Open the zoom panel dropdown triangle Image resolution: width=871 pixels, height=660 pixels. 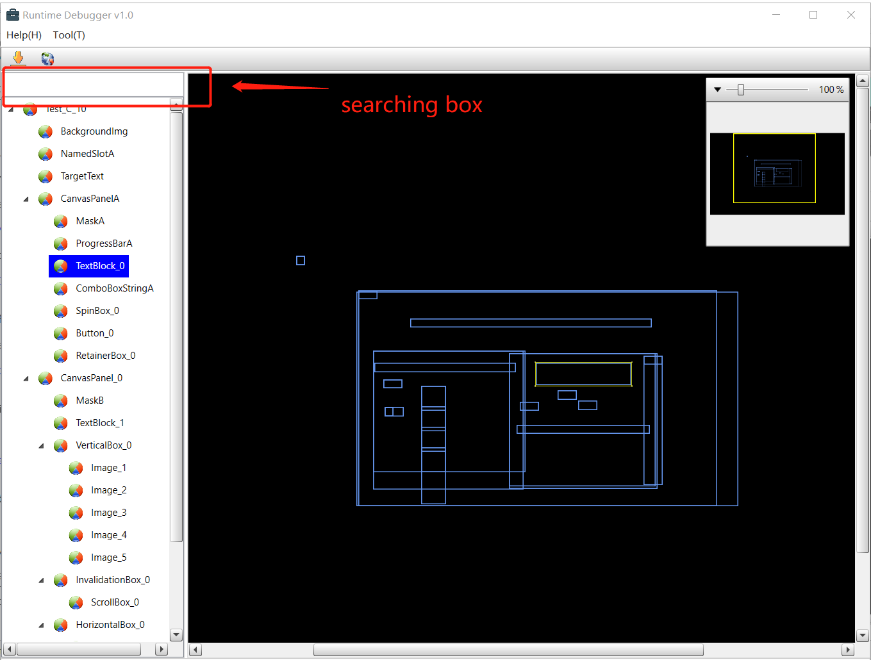(x=717, y=90)
